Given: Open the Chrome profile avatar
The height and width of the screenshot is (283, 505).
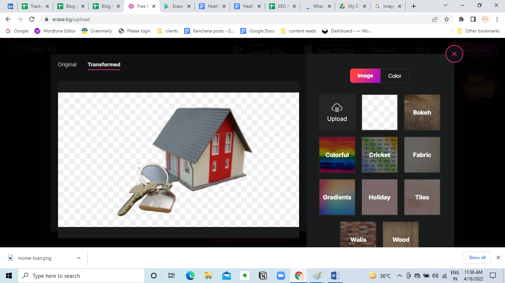Looking at the screenshot, I should tap(485, 19).
